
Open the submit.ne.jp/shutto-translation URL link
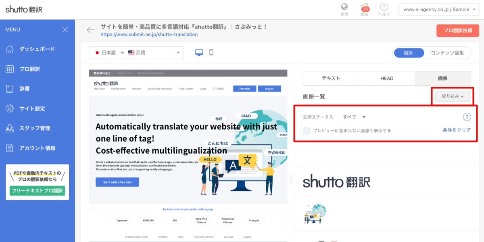click(149, 35)
